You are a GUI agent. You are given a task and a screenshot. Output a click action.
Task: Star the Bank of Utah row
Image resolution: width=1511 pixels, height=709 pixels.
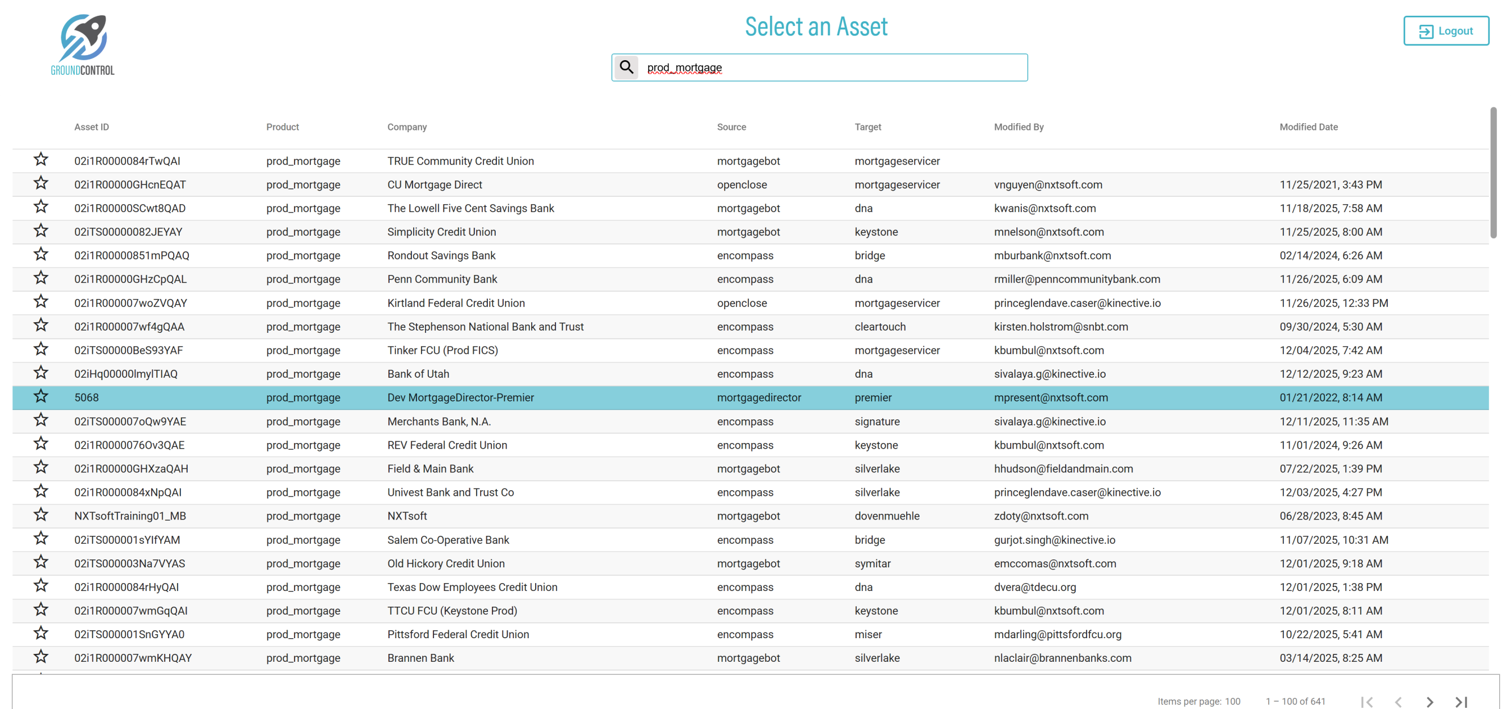[40, 373]
